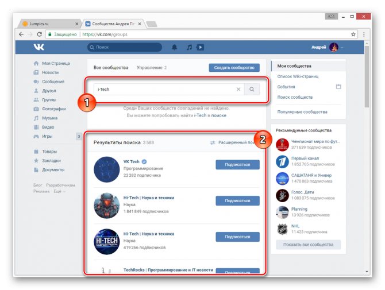385x290 pixels.
Task: Click camera icon beside Фотографии
Action: 36,109
